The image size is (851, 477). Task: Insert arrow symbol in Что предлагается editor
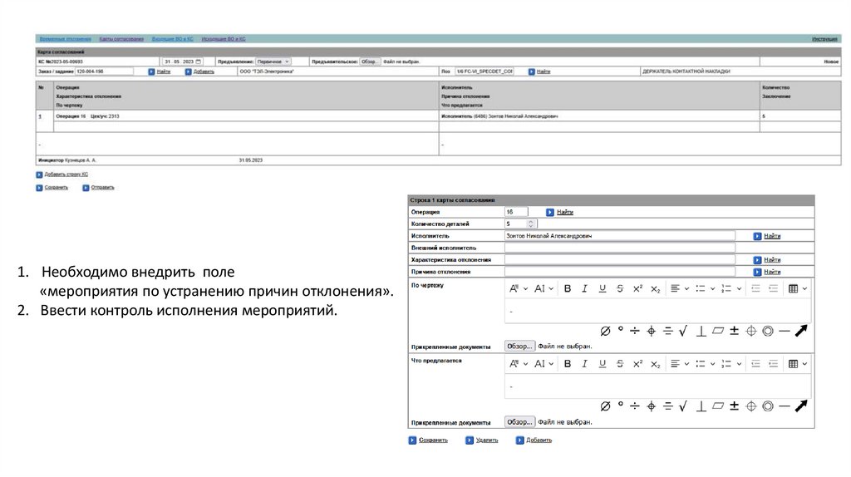(801, 406)
